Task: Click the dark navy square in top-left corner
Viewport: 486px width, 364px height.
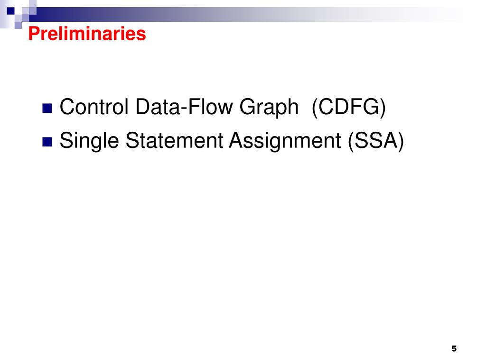Action: pos(10,11)
